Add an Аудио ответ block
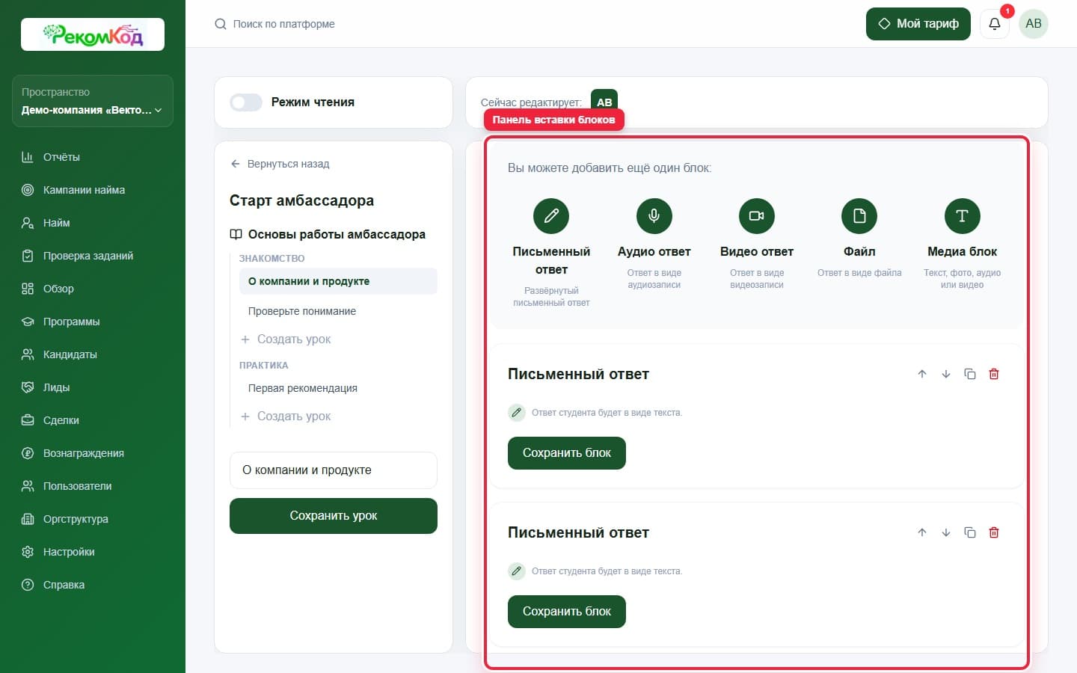 click(x=654, y=216)
